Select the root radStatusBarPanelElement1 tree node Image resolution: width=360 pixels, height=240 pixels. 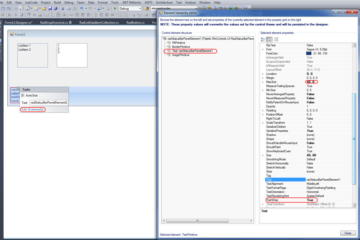tap(211, 39)
